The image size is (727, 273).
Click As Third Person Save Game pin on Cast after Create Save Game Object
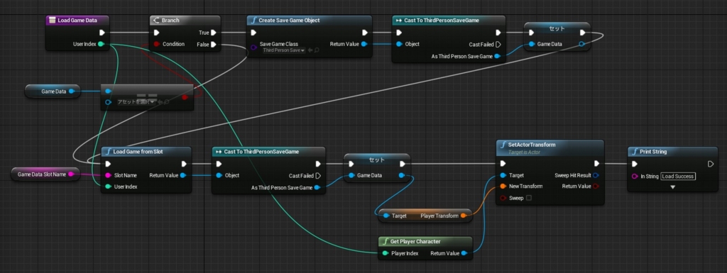coord(497,57)
